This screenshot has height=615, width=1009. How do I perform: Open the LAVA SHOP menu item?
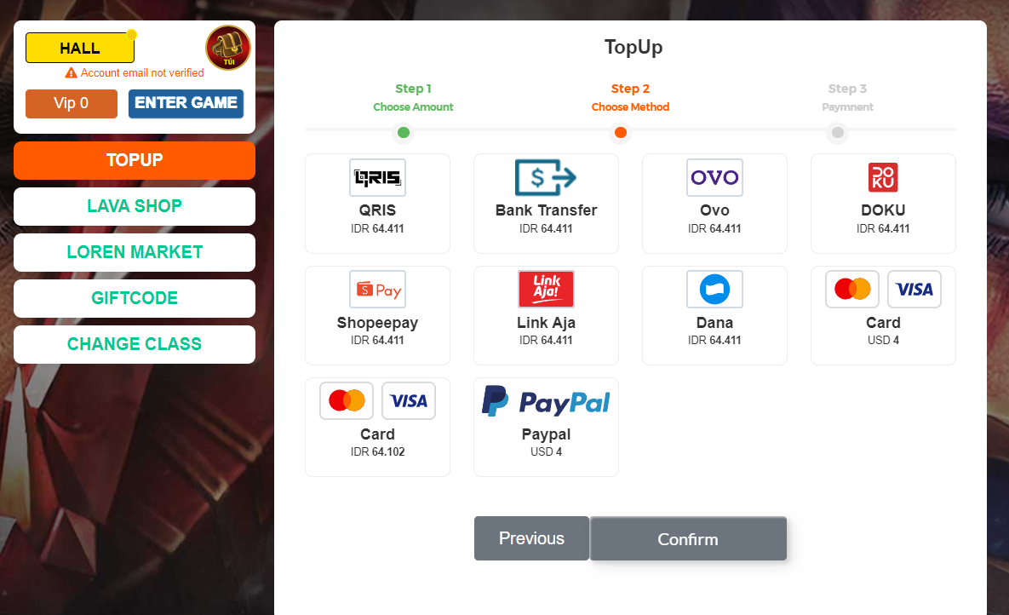(x=135, y=206)
